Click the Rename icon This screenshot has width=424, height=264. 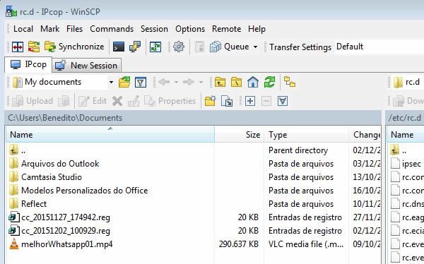(134, 101)
